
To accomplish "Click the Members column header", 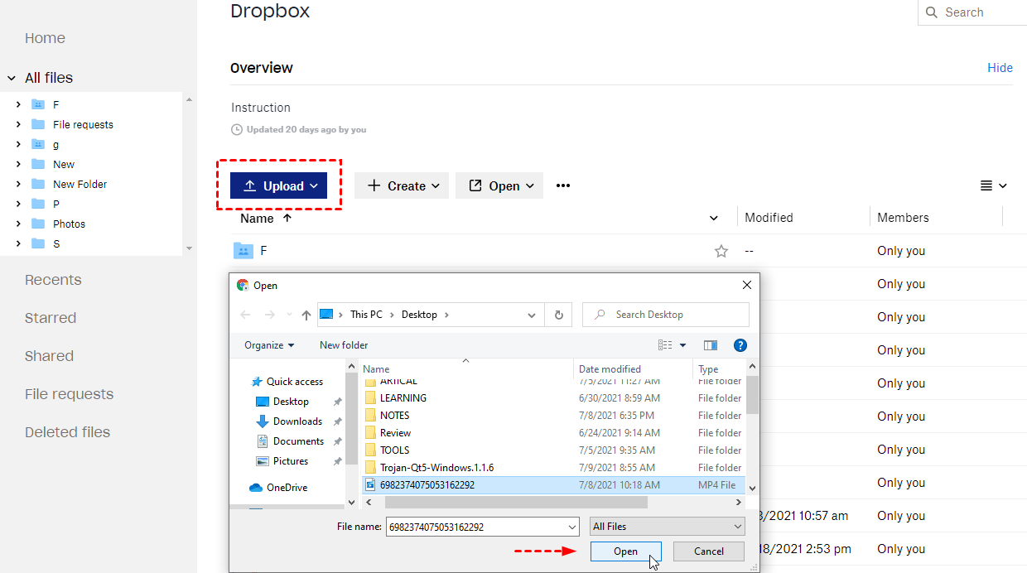I will click(903, 218).
